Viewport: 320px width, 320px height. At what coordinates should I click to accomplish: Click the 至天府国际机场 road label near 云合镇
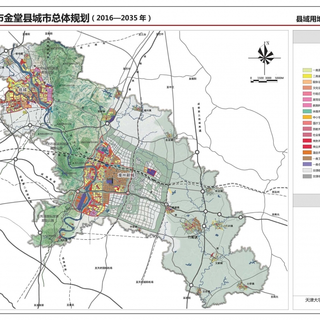point(143,282)
